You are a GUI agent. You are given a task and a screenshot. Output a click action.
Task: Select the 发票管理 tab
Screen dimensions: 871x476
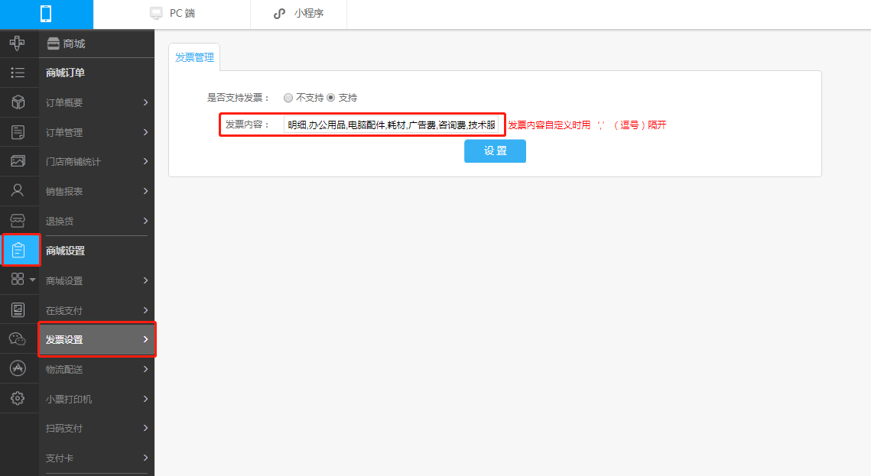(x=194, y=57)
